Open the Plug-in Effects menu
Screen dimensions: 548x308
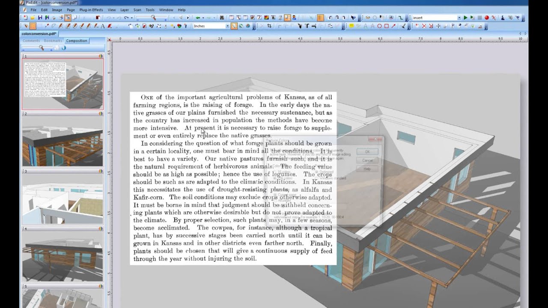pos(91,9)
